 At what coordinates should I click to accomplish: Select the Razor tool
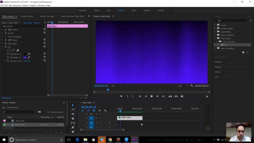[73, 118]
